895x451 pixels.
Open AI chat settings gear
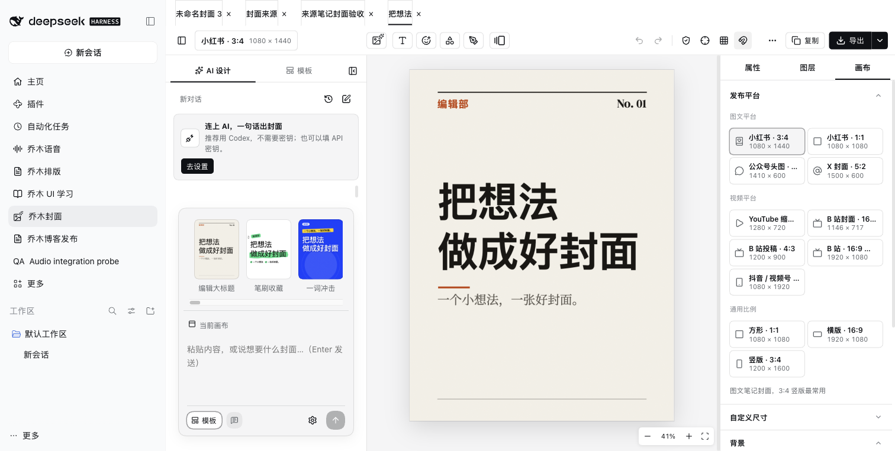(313, 420)
